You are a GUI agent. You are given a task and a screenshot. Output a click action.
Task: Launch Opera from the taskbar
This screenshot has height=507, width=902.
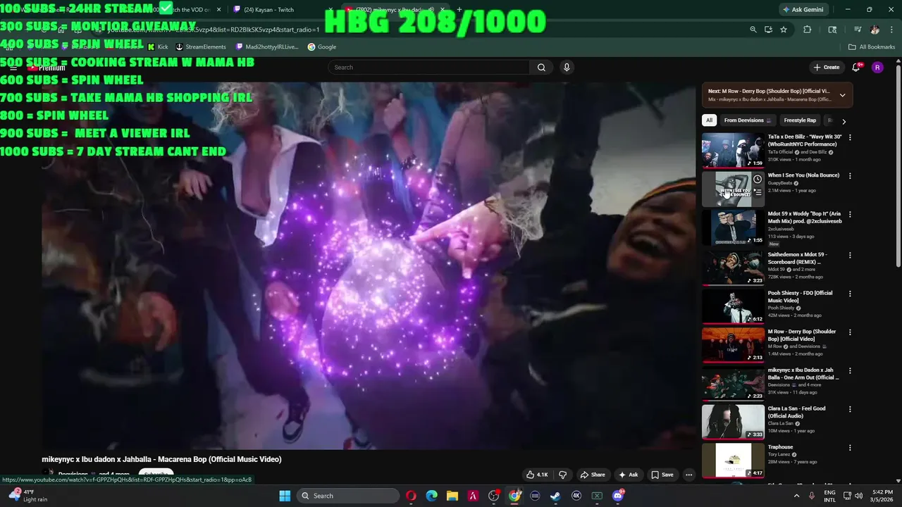411,496
